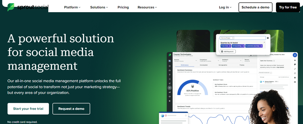Click the Add Keyword button
The height and width of the screenshot is (124, 303).
point(227,52)
